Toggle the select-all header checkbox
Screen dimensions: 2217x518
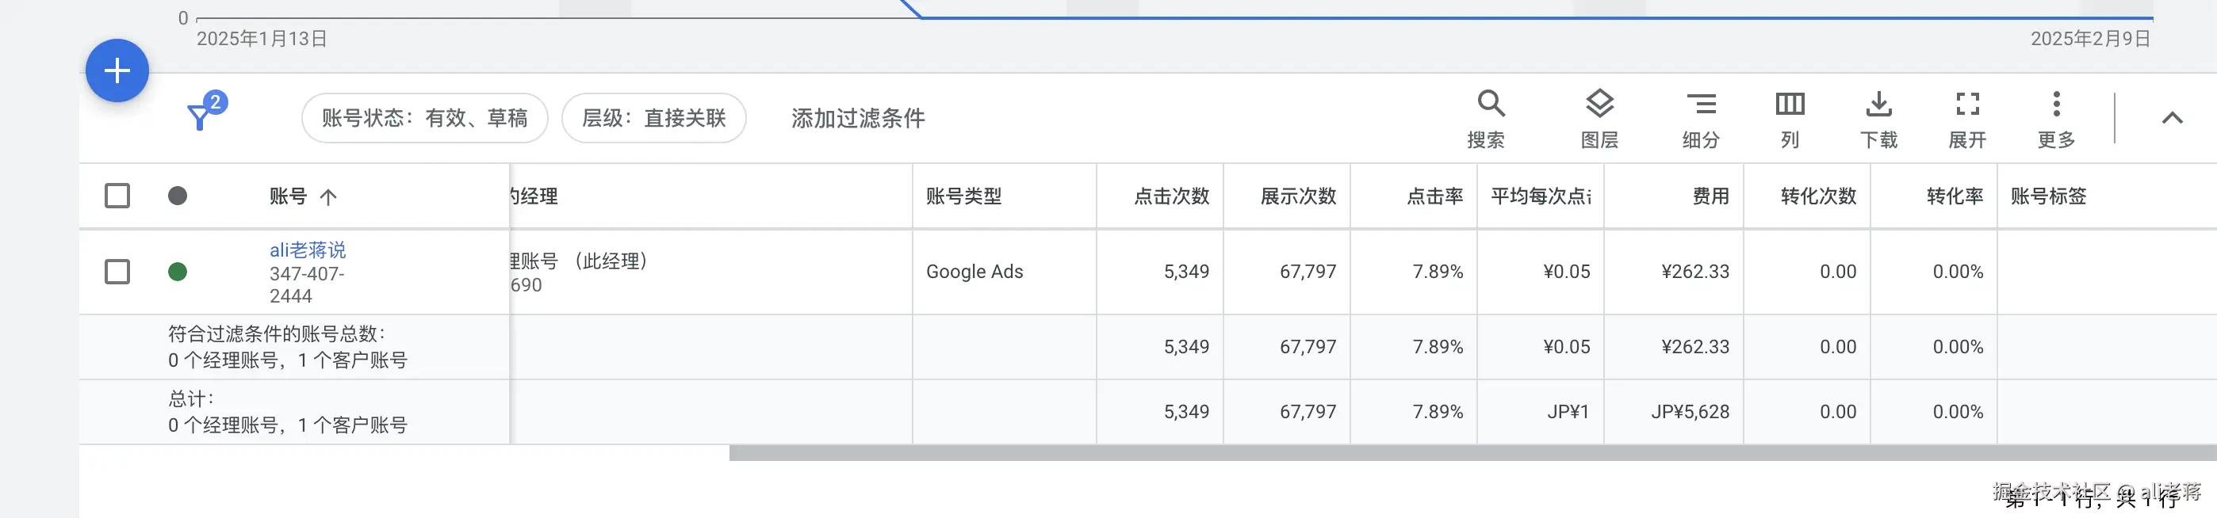(x=117, y=196)
